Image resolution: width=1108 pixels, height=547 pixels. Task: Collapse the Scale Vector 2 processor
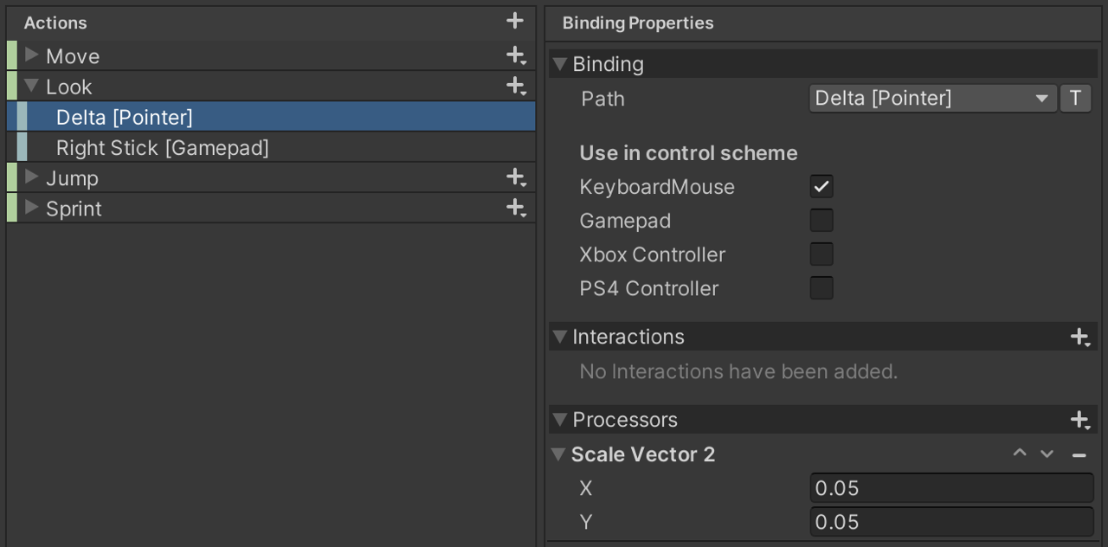pos(559,454)
